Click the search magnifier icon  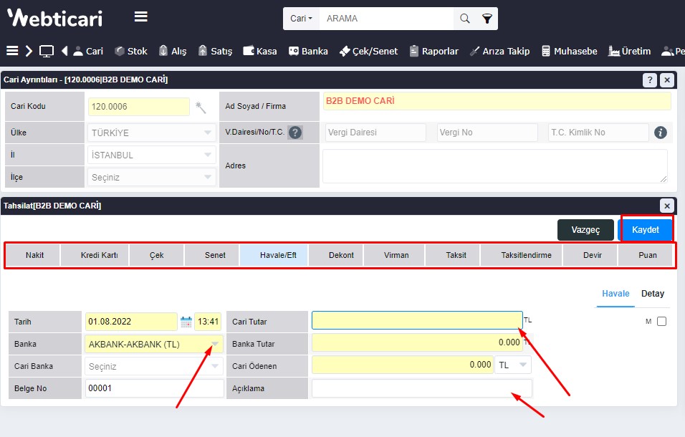[465, 19]
